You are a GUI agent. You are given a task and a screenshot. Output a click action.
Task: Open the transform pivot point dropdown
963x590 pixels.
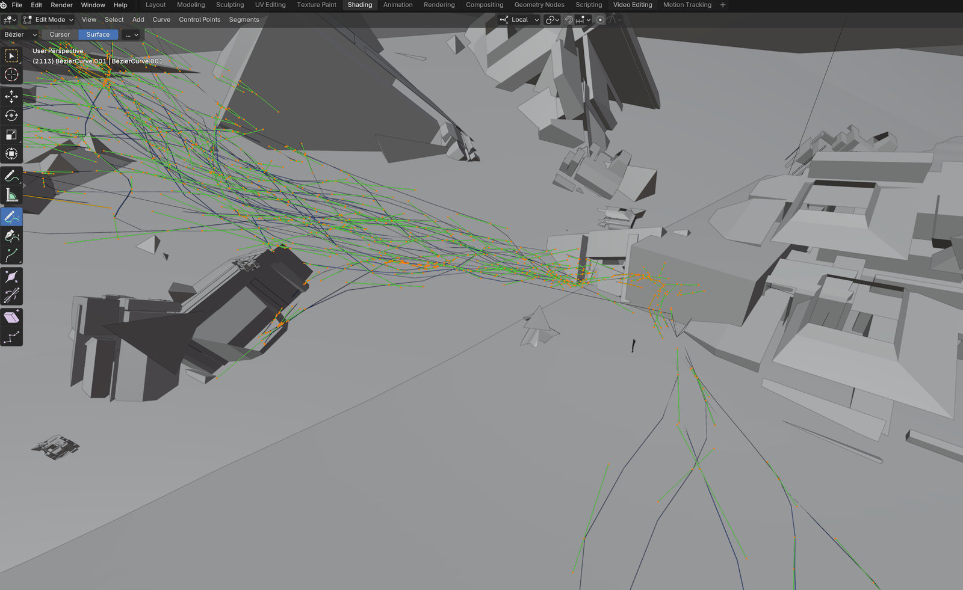coord(552,19)
